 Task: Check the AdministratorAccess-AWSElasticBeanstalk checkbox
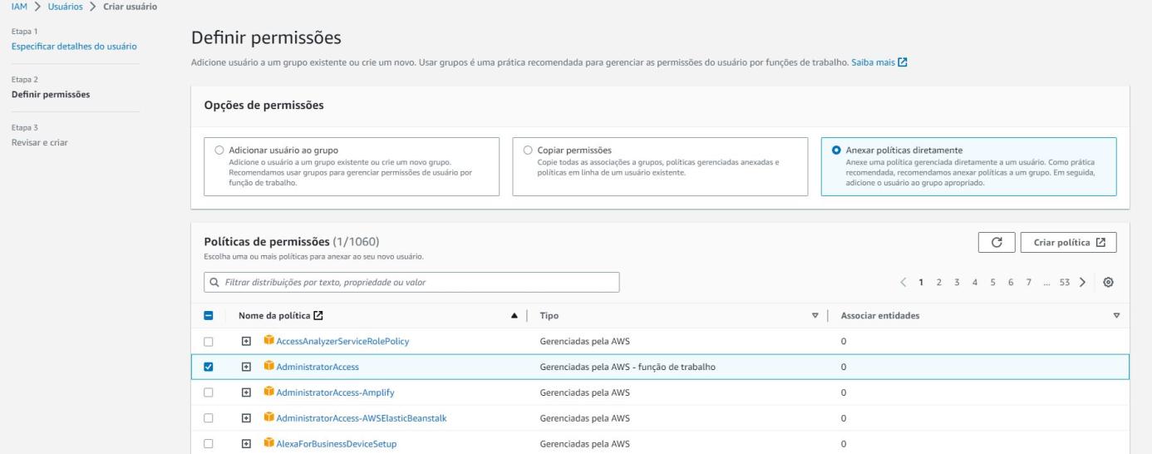(209, 417)
